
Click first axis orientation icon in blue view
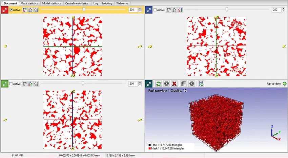point(169,10)
